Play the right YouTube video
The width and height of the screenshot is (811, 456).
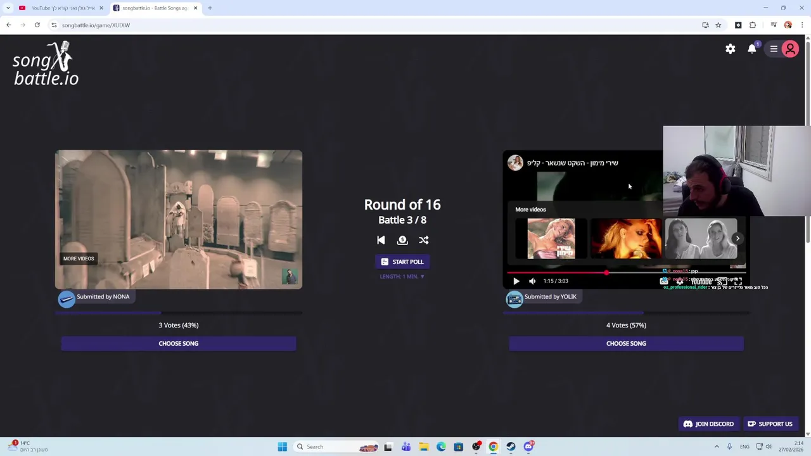click(516, 281)
